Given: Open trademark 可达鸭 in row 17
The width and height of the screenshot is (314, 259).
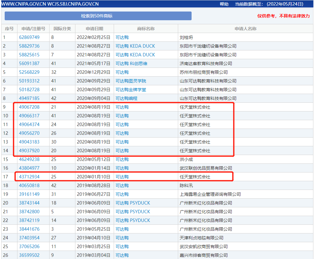Looking at the screenshot, I should [122, 177].
